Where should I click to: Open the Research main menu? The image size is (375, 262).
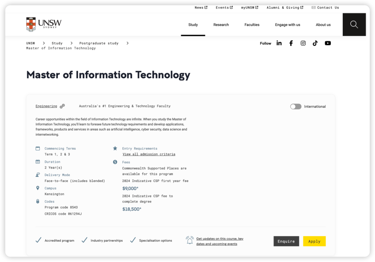pos(221,25)
